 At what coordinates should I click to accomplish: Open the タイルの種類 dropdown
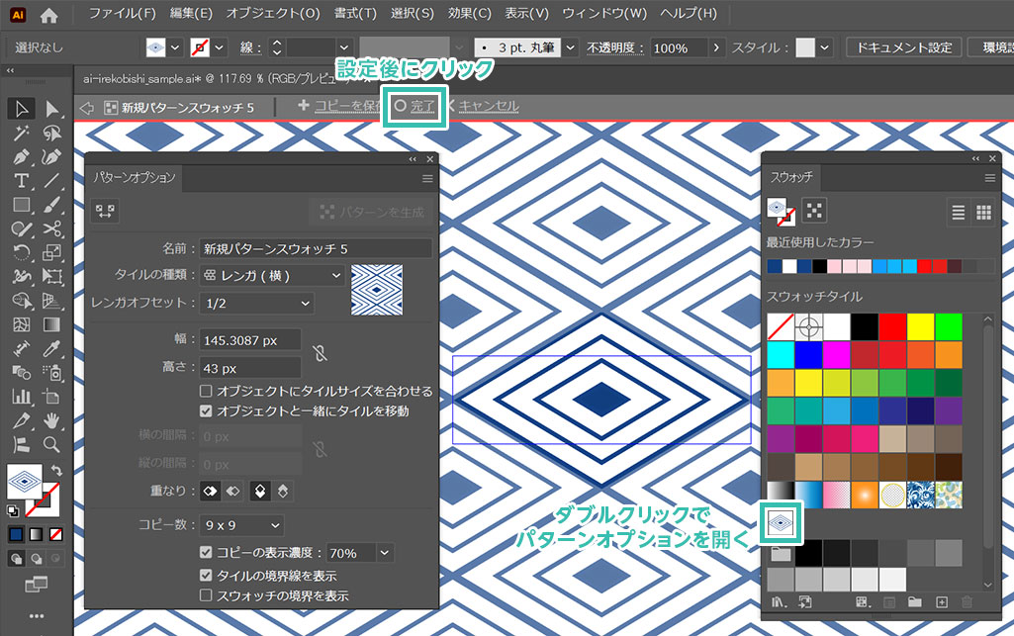click(x=272, y=276)
